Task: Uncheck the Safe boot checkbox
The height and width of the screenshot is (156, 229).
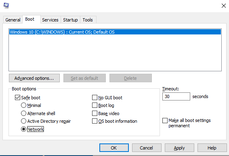Action: coord(17,98)
